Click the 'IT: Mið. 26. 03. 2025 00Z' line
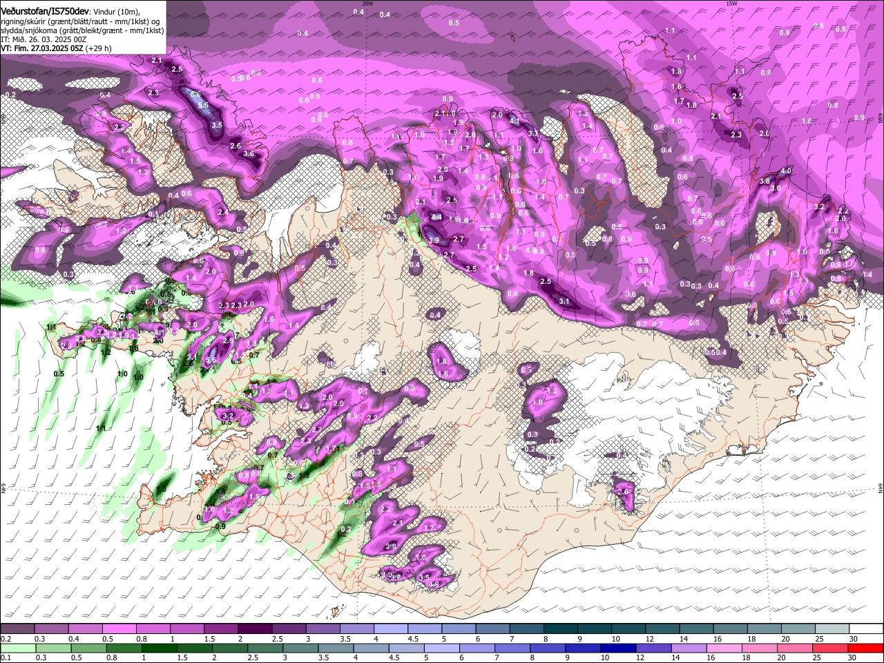 (44, 39)
